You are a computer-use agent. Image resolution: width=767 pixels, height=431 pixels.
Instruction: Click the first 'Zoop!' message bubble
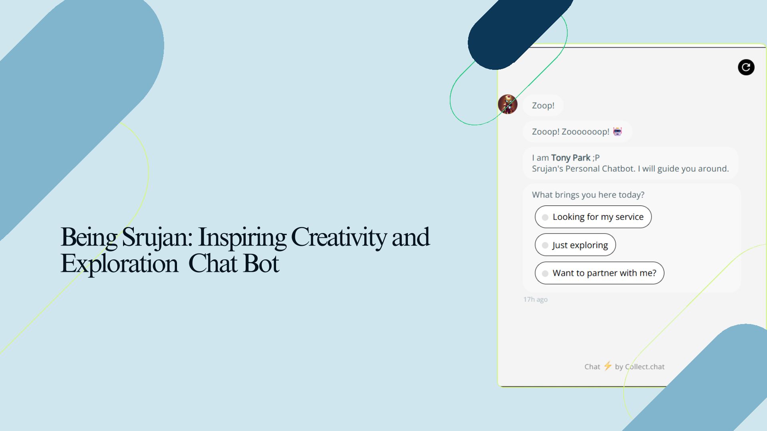click(x=543, y=106)
